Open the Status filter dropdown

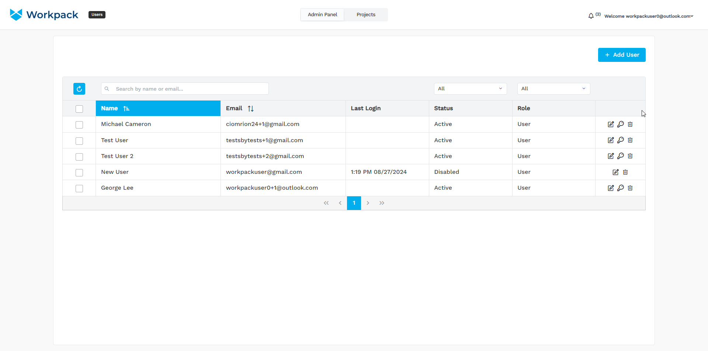(x=470, y=89)
